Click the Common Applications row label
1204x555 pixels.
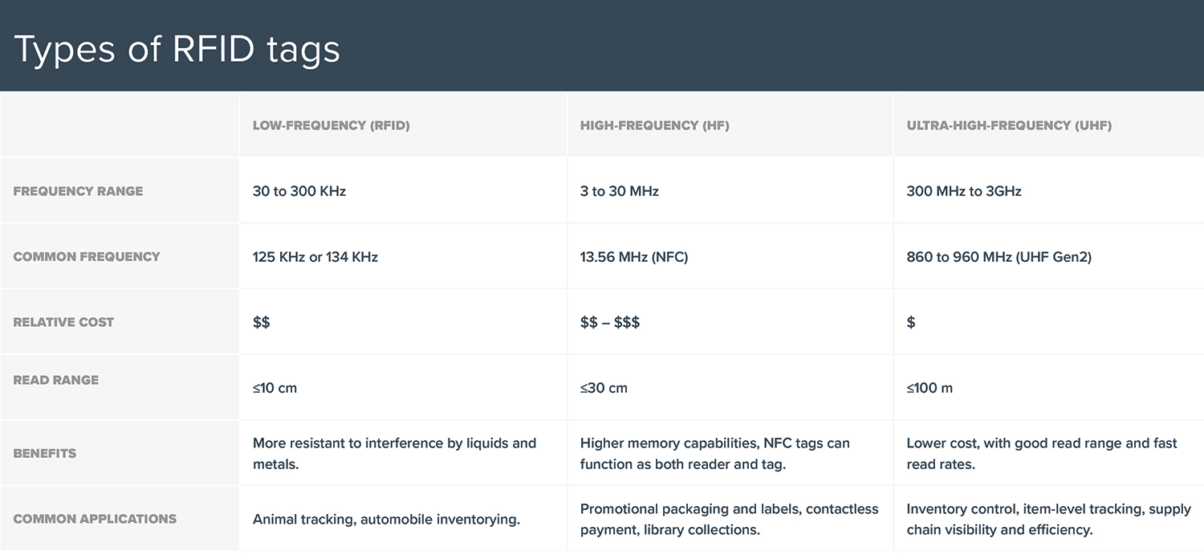pos(95,519)
